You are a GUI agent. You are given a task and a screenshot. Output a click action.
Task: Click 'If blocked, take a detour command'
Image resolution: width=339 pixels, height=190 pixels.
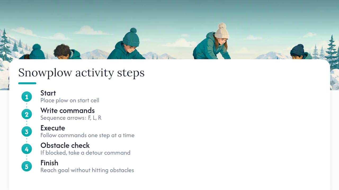(x=85, y=153)
